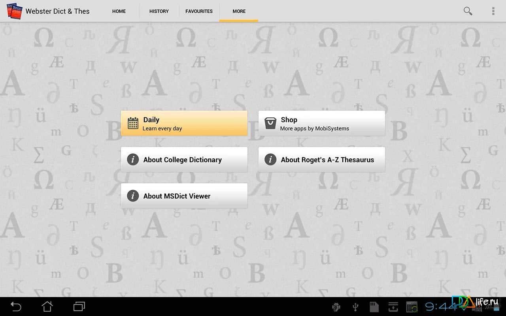Switch to the Home tab
Screen dimensions: 506x316
click(x=119, y=11)
